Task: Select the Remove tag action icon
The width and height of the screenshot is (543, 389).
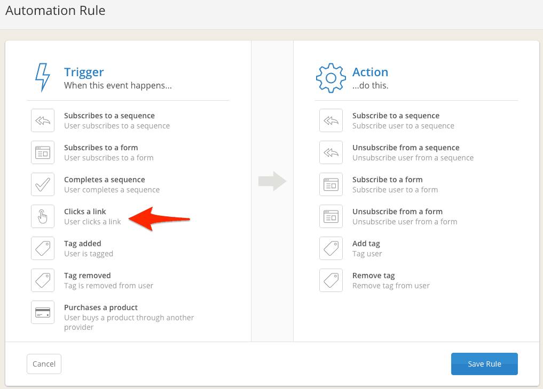Action: tap(331, 280)
